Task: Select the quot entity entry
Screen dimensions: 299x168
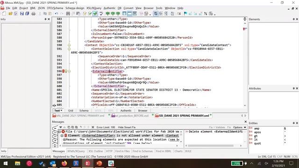Action: (x=257, y=143)
